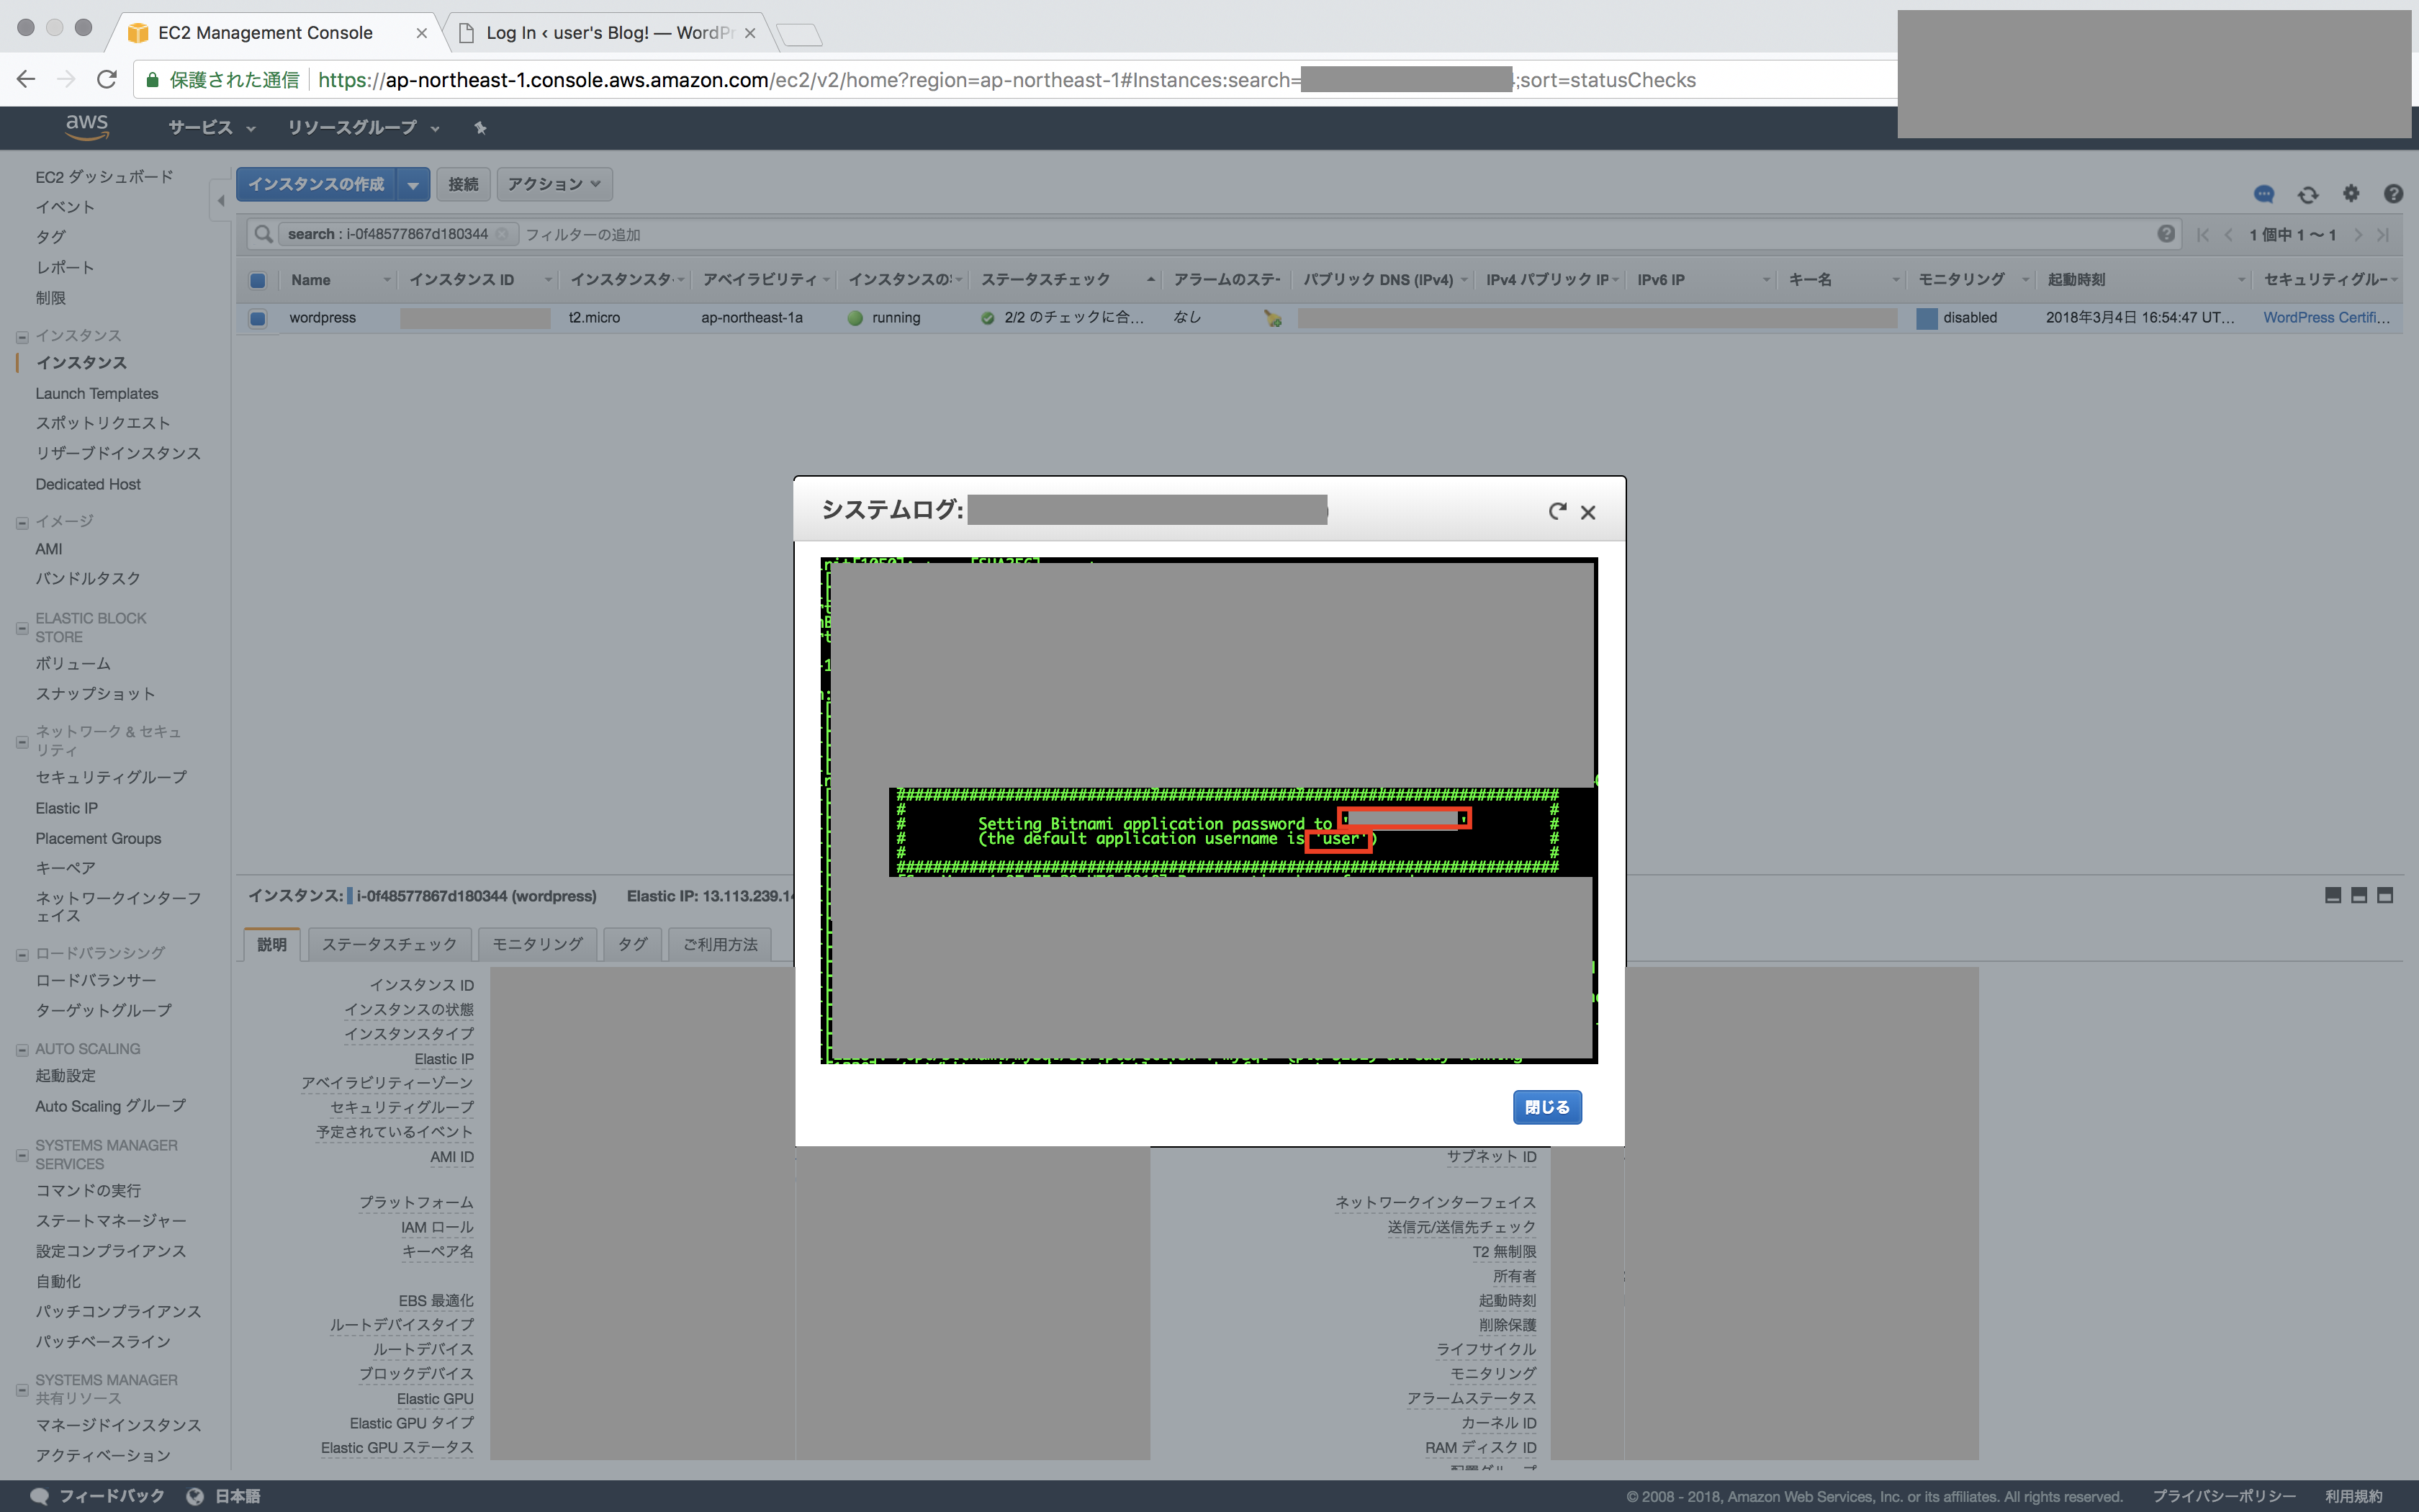This screenshot has height=1512, width=2419.
Task: Click the pin shortcut icon in AWS navbar
Action: coord(479,128)
